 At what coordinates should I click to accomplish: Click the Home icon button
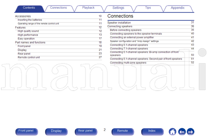coord(172,132)
